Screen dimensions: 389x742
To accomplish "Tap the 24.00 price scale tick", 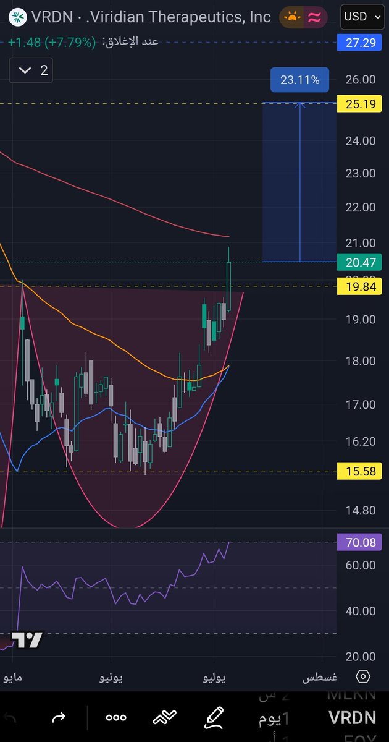I will pyautogui.click(x=361, y=140).
